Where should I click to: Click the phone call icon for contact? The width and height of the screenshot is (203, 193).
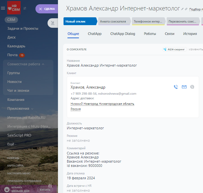176,87
